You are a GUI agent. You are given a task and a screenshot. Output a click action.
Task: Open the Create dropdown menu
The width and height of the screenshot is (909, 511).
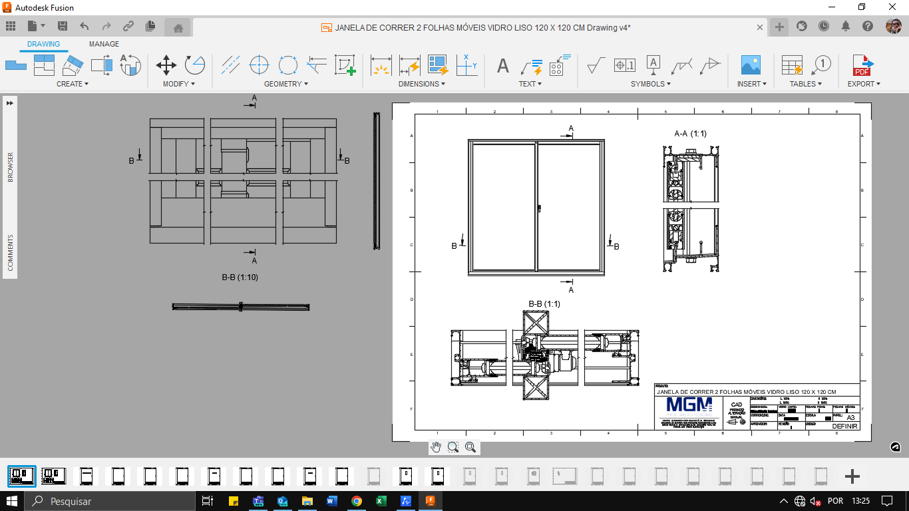click(x=71, y=84)
